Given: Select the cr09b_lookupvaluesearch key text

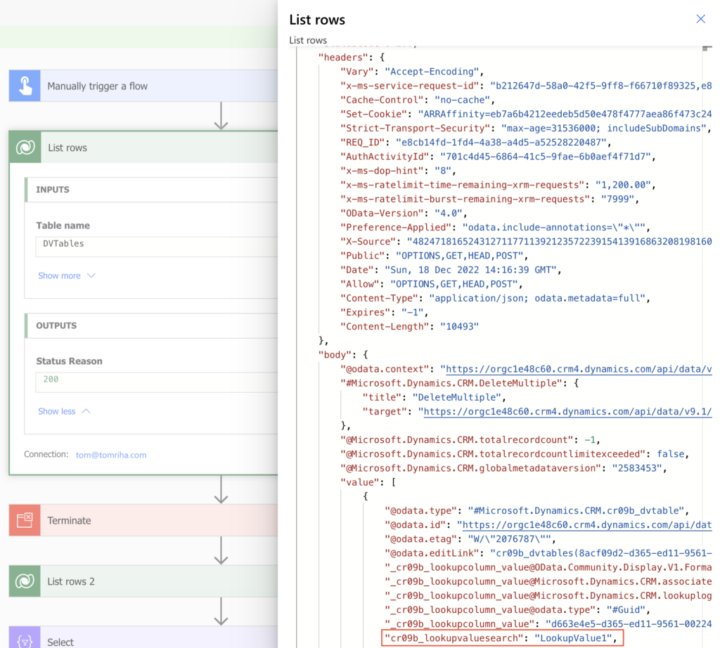Looking at the screenshot, I should pyautogui.click(x=454, y=638).
